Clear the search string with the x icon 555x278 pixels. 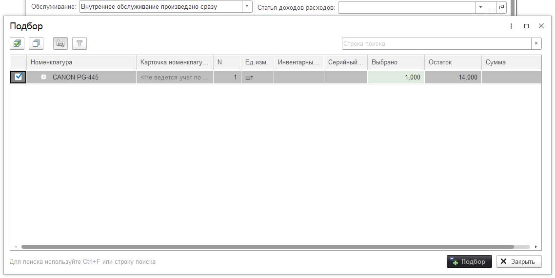[536, 43]
